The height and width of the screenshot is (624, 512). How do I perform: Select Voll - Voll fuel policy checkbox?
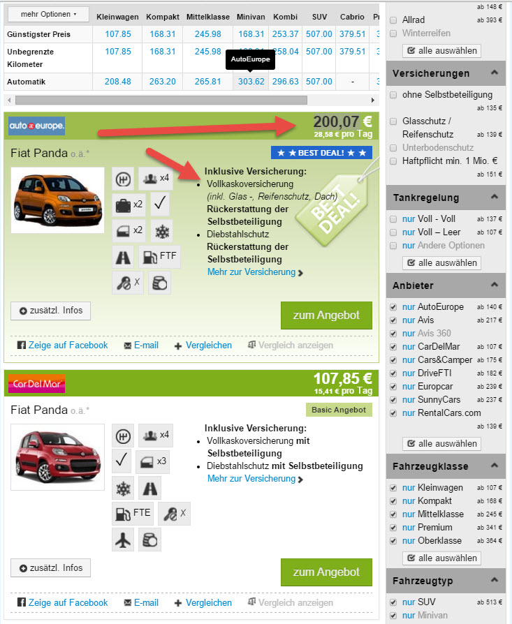pos(393,219)
